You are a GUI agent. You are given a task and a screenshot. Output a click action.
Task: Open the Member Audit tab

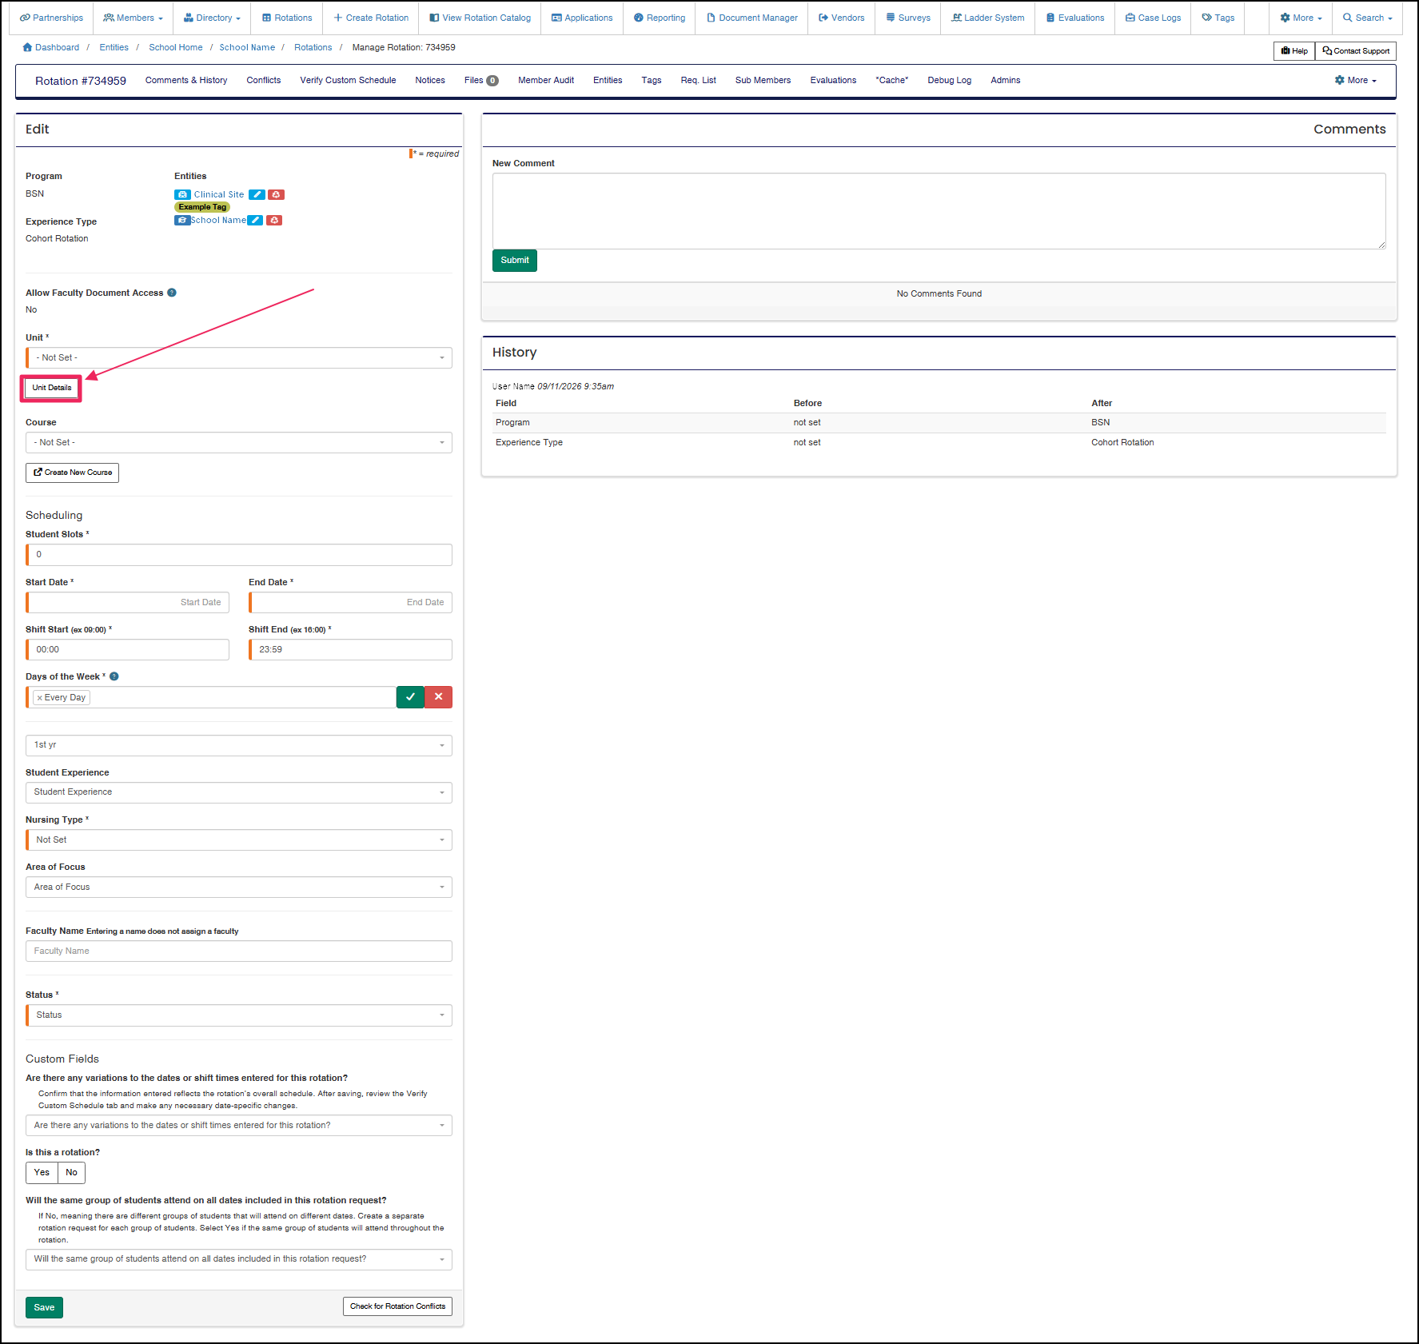coord(546,80)
